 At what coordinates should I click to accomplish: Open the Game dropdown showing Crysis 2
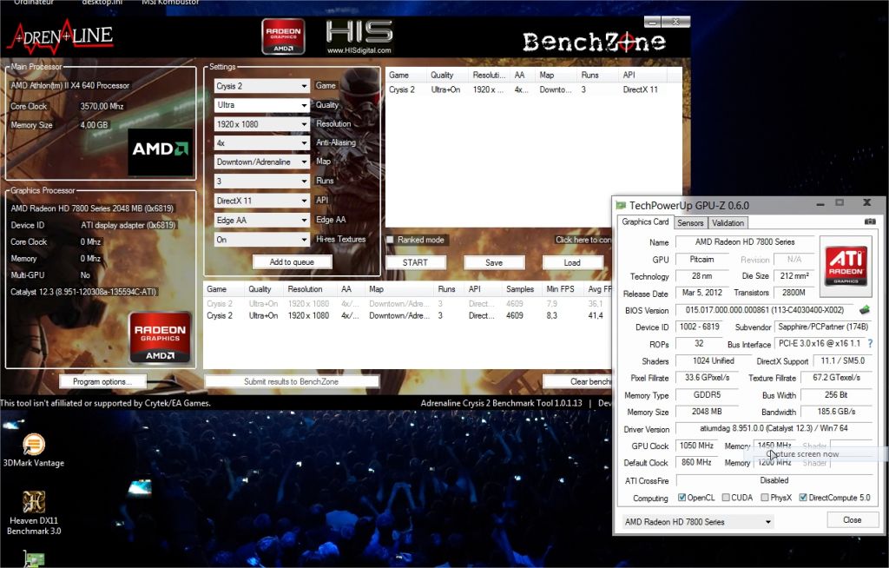[x=262, y=86]
